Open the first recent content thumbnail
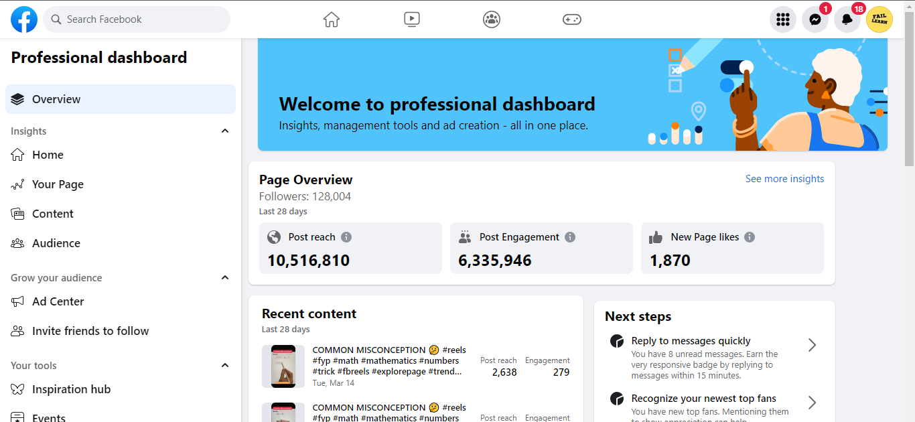 pyautogui.click(x=283, y=366)
